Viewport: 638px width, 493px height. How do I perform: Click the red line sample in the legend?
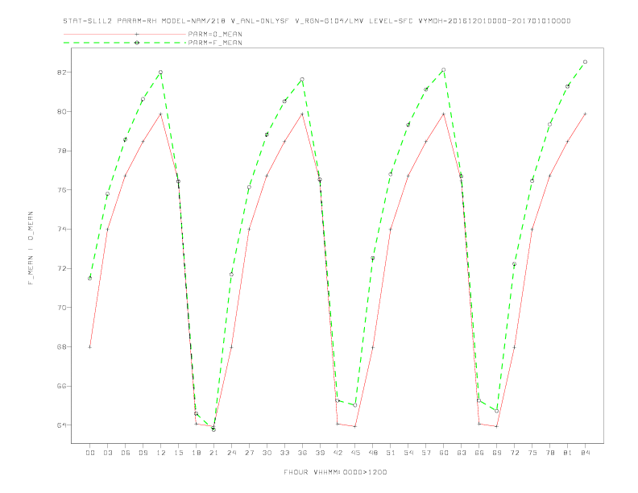pyautogui.click(x=125, y=34)
